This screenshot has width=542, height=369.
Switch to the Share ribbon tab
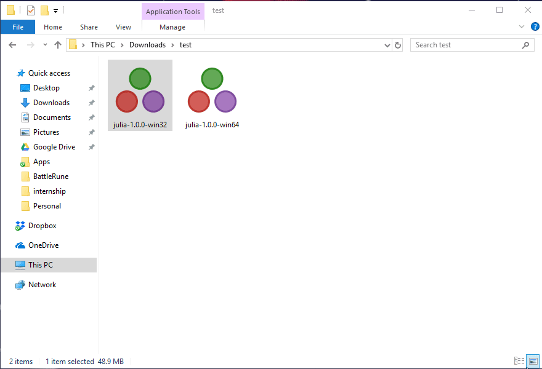pyautogui.click(x=89, y=27)
